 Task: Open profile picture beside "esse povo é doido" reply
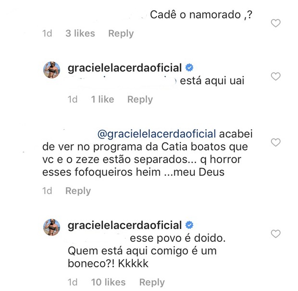click(x=52, y=228)
